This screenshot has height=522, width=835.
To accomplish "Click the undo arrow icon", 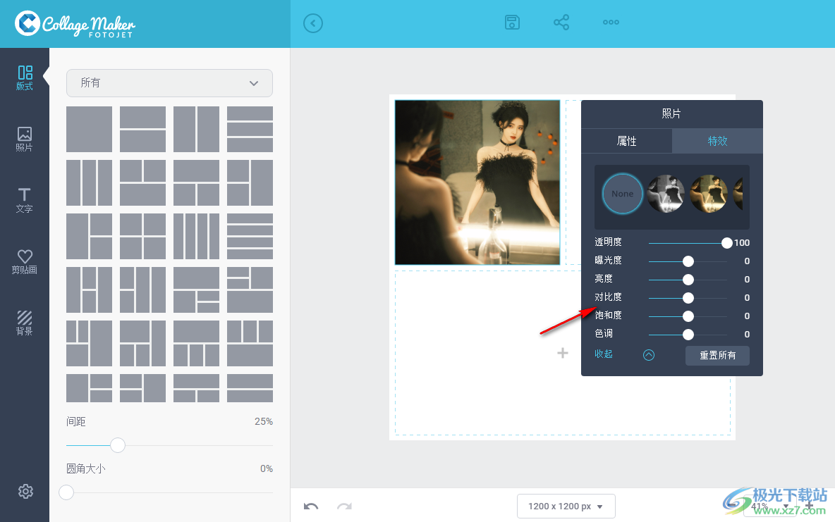I will [x=311, y=506].
